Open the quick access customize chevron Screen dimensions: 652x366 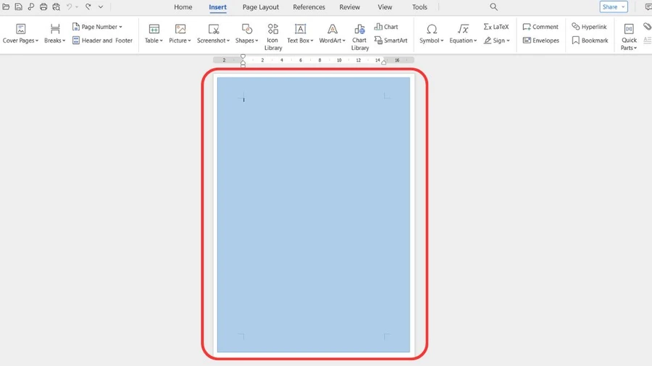[101, 7]
